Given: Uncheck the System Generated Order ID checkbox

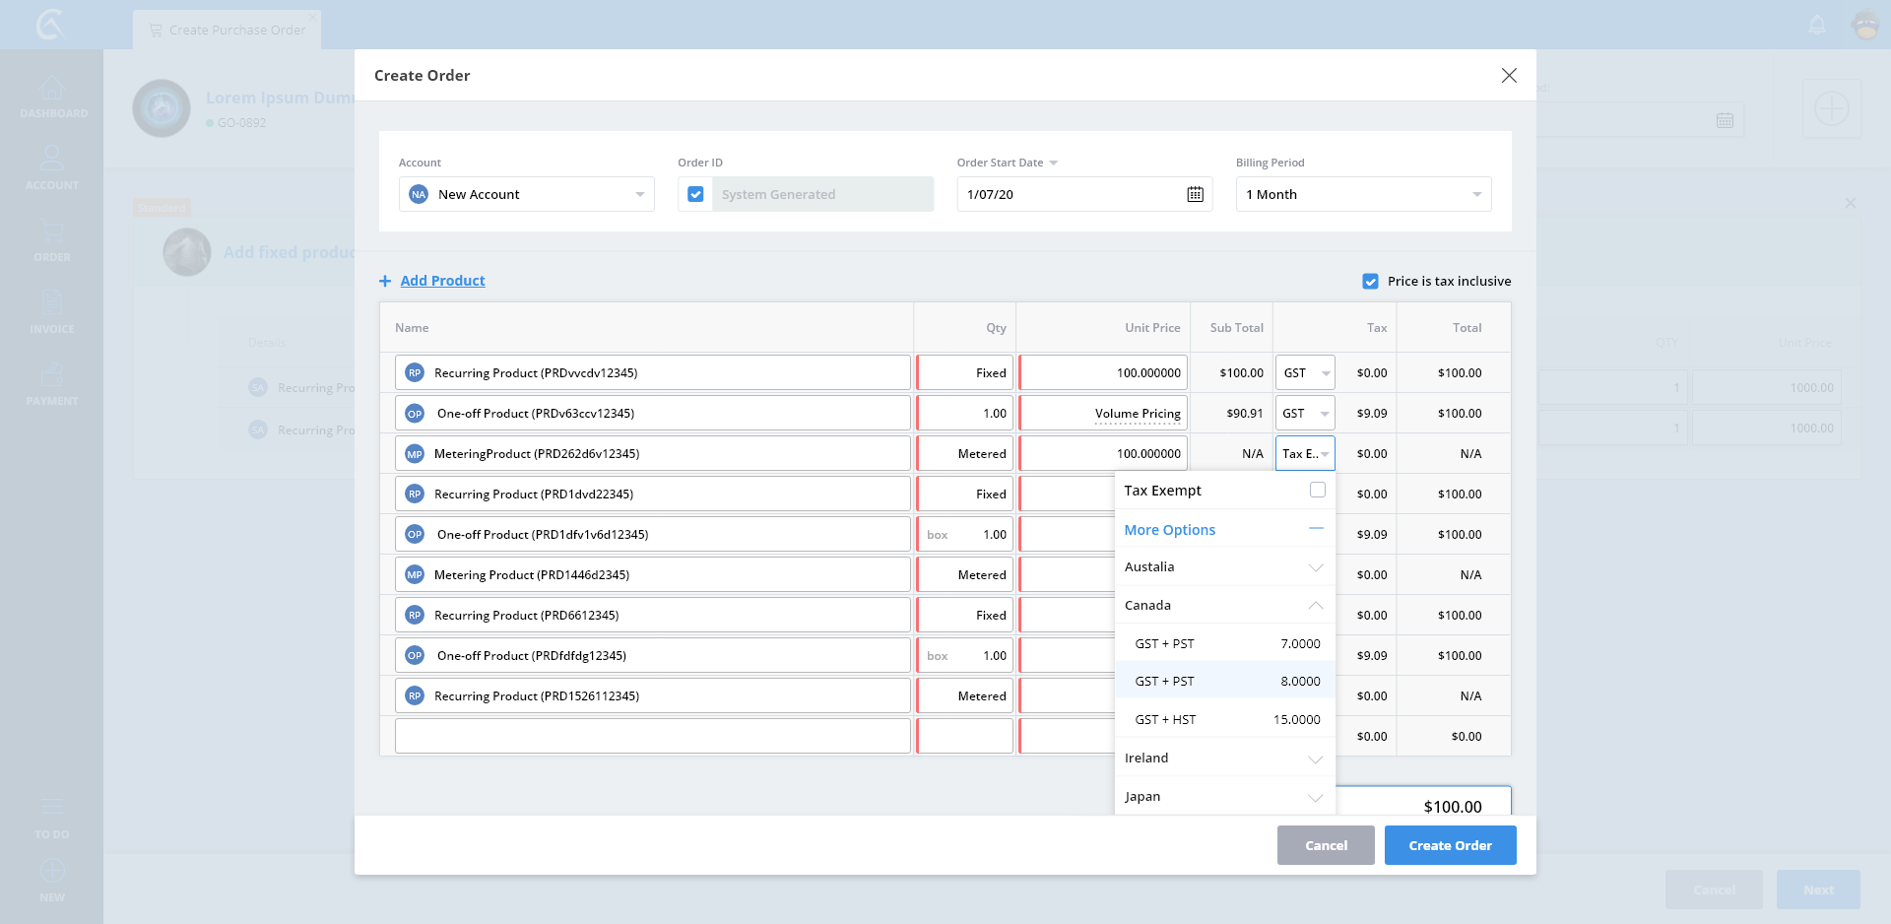Looking at the screenshot, I should [695, 195].
